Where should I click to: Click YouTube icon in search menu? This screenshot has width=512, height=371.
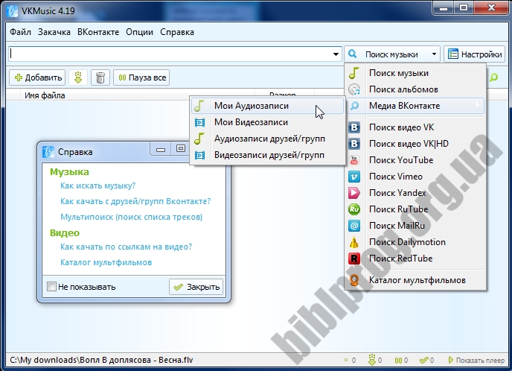click(354, 160)
